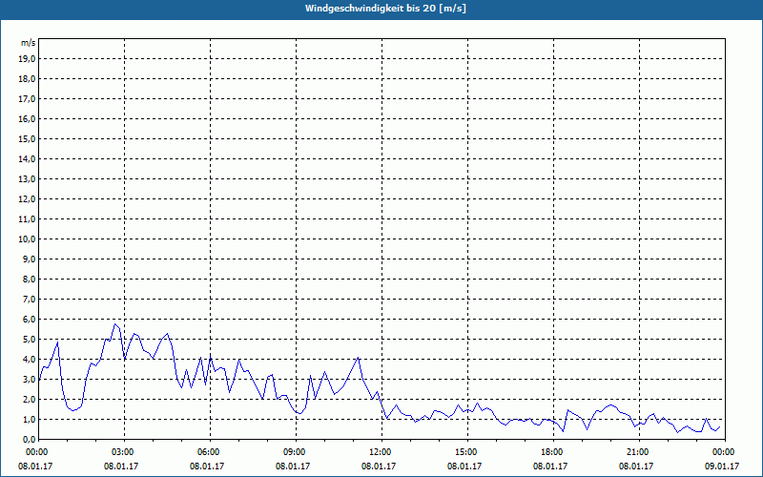
Task: Select the '6,0' y-axis value
Action: point(29,320)
